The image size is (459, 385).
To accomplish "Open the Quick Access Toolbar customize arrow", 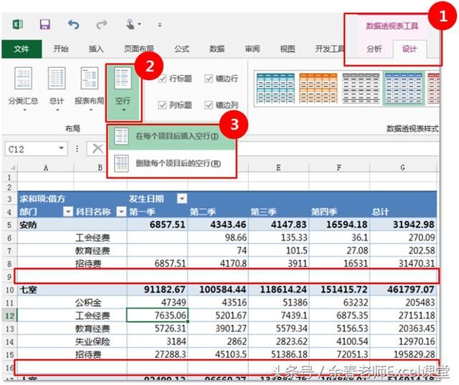I will [160, 25].
